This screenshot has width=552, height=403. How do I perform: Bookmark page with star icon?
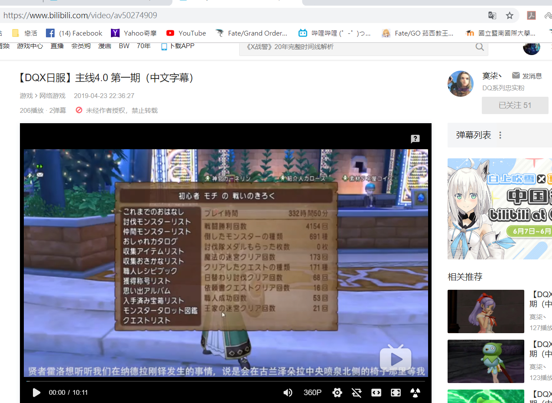click(x=510, y=16)
